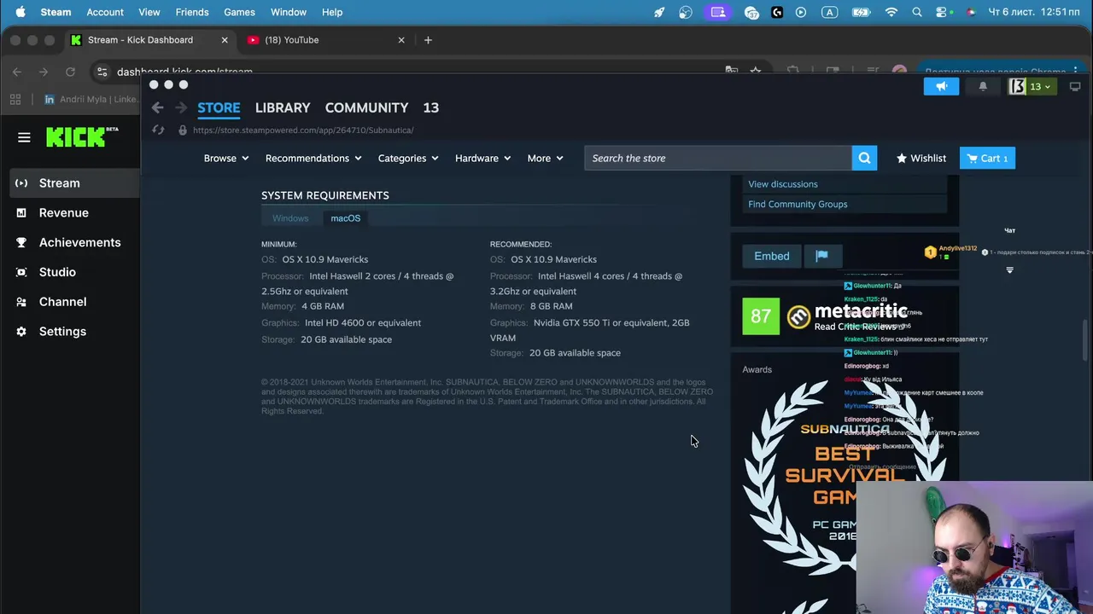Click the Metacritic 87 score badge
Viewport: 1093px width, 614px height.
pyautogui.click(x=761, y=316)
